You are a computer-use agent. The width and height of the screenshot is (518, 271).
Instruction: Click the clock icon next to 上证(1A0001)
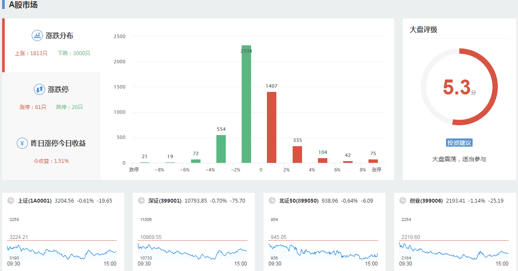[11, 200]
